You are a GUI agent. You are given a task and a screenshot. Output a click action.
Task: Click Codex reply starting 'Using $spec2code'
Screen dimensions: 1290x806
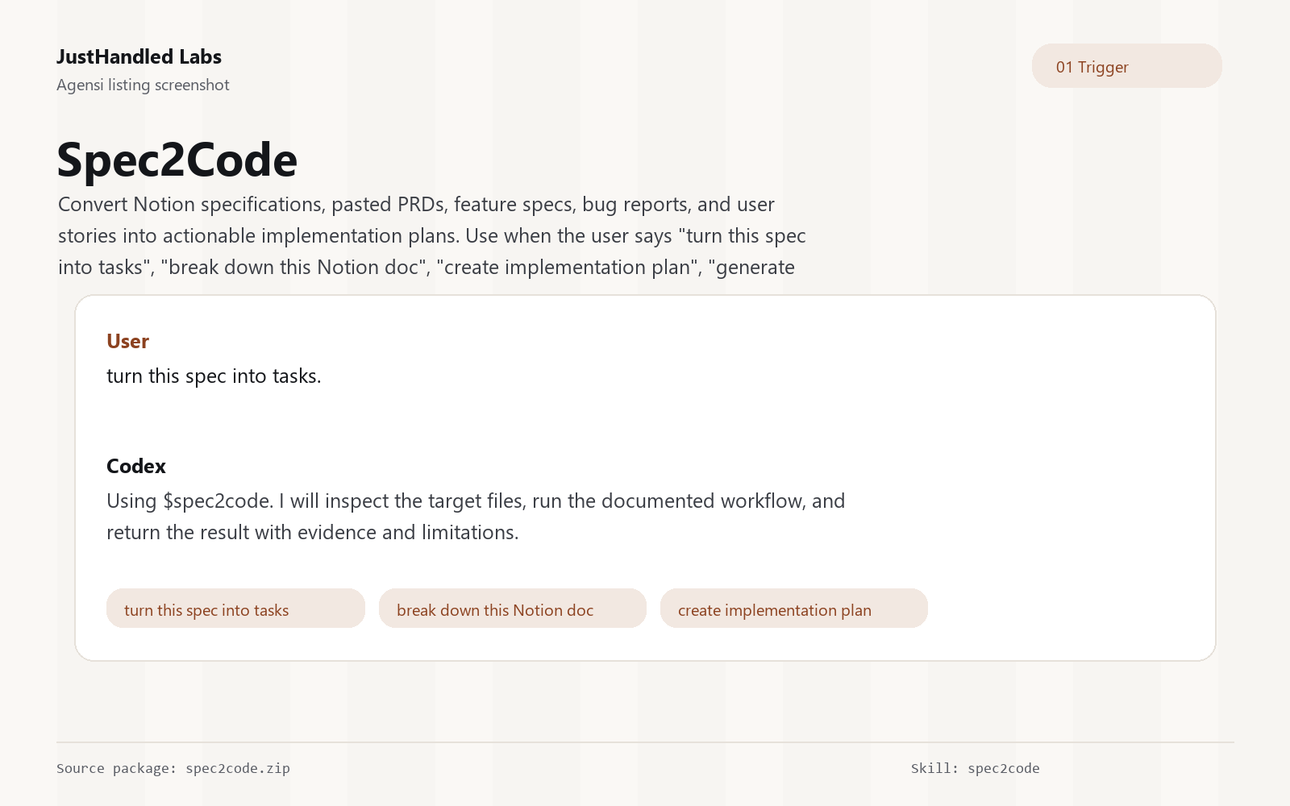point(476,517)
